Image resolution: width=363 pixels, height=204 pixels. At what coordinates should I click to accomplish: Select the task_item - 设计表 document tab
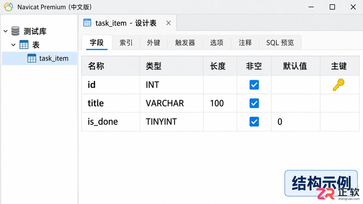click(127, 23)
